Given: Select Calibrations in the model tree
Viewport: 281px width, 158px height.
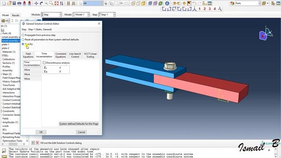Looking at the screenshot, I should coord(9,59).
